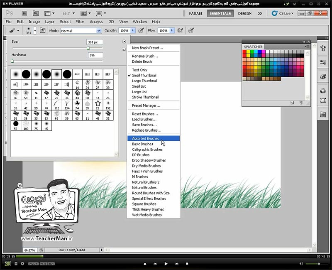Click the brush Size value field

95,42
